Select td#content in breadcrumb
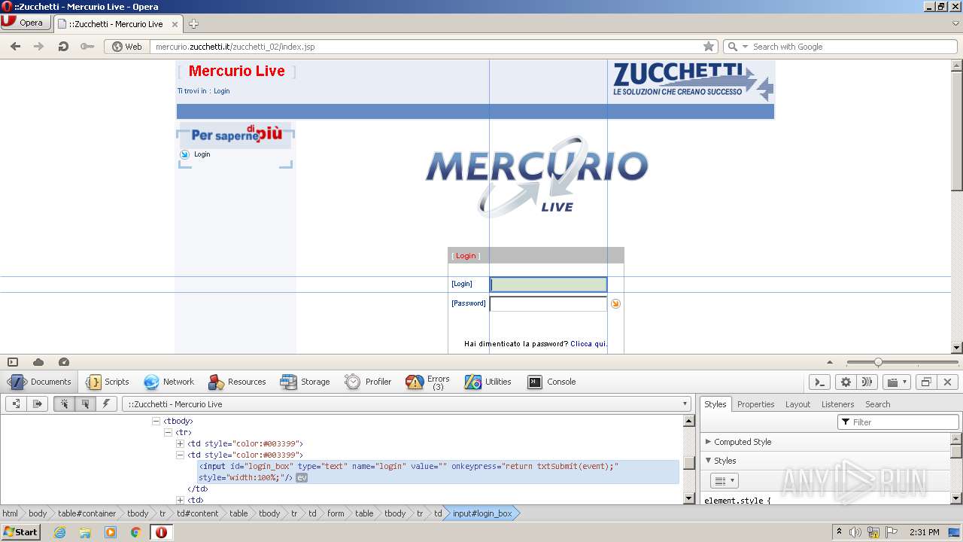Image resolution: width=963 pixels, height=542 pixels. (198, 513)
